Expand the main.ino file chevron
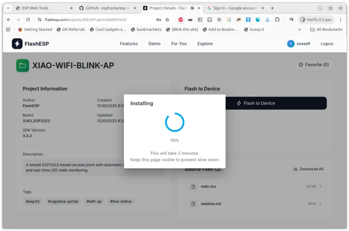The width and height of the screenshot is (349, 231). tap(320, 186)
